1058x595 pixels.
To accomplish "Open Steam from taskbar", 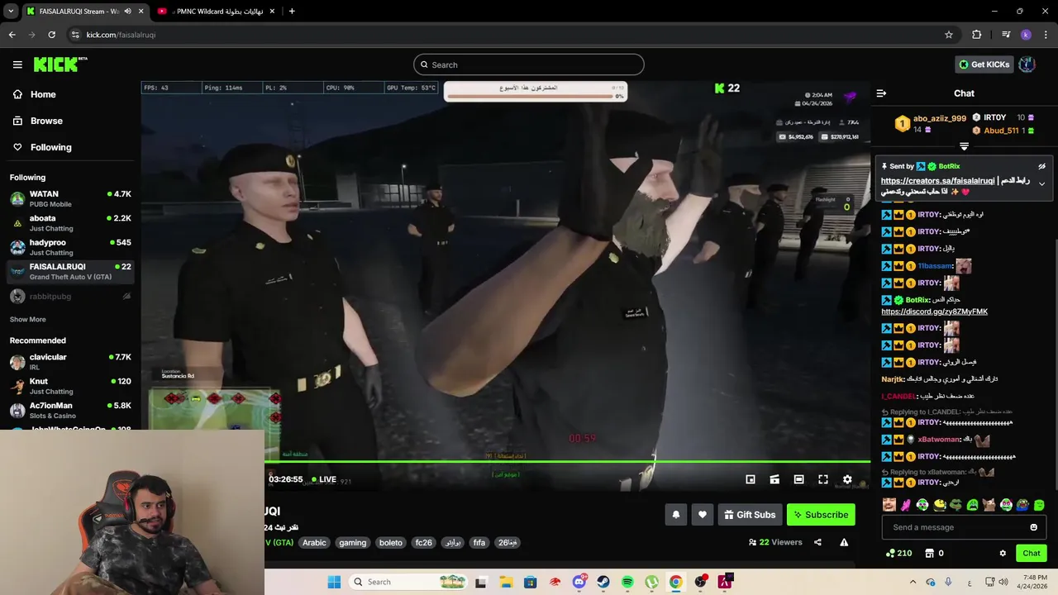I will tap(603, 582).
